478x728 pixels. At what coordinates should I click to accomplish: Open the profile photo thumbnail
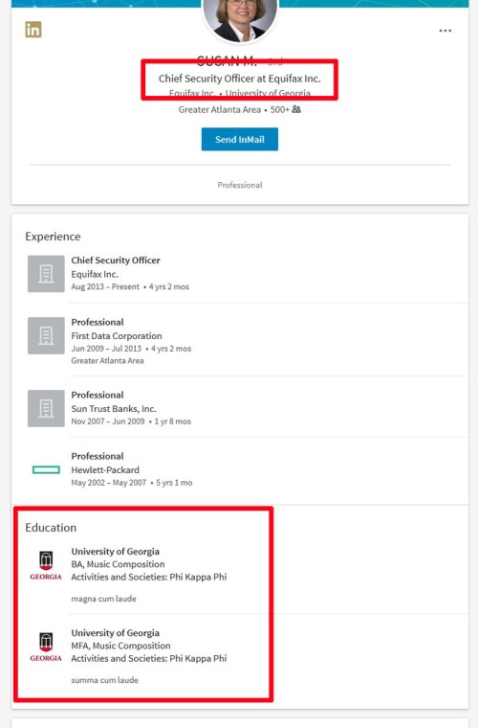[240, 19]
